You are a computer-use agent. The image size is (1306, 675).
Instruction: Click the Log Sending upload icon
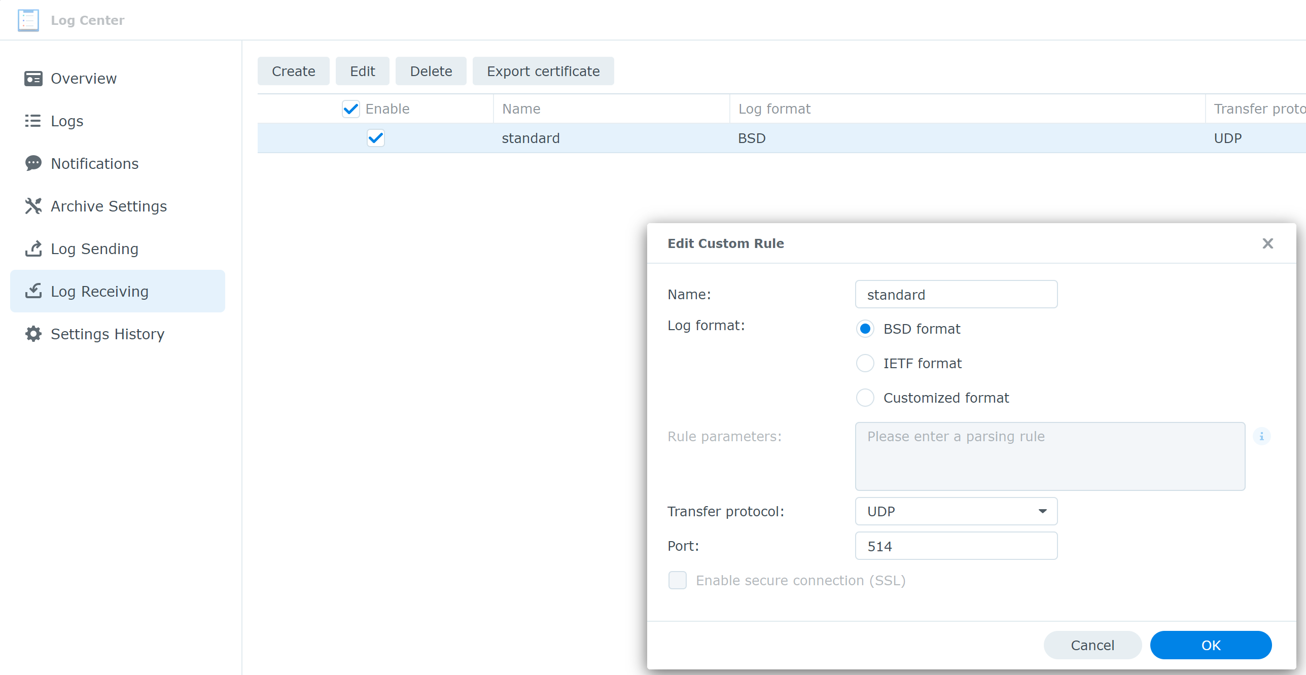pyautogui.click(x=33, y=248)
